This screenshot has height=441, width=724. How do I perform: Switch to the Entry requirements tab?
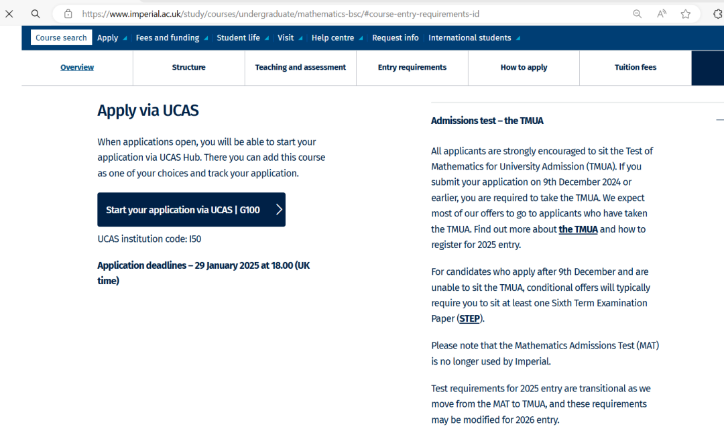tap(412, 68)
